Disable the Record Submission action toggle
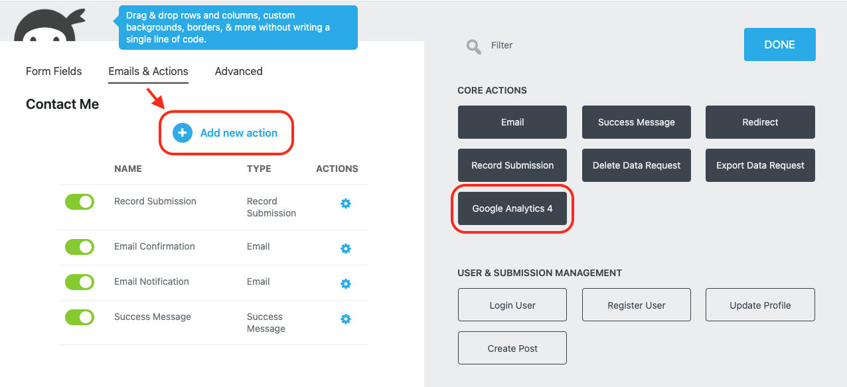 pyautogui.click(x=79, y=202)
